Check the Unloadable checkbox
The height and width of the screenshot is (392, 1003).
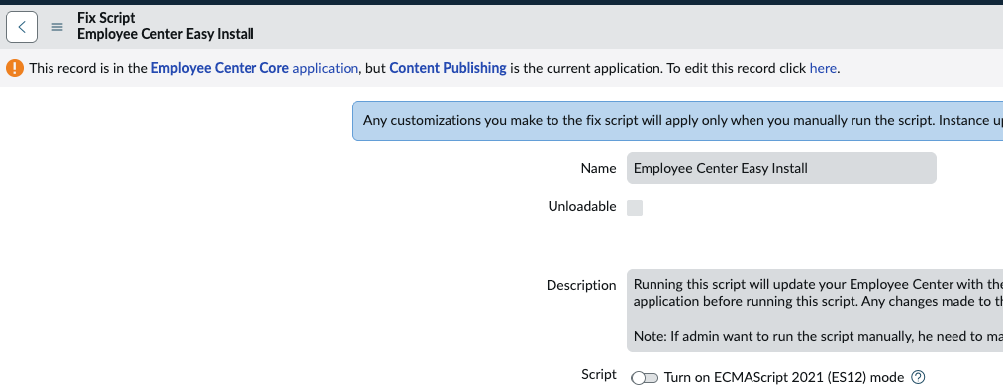coord(635,207)
